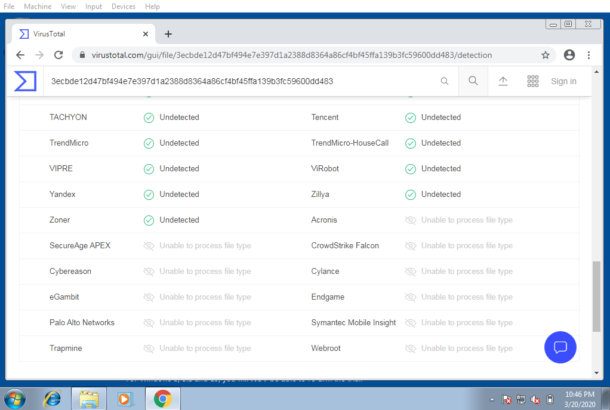Click the 'Zillya' engine name
The image size is (610, 410).
(320, 194)
